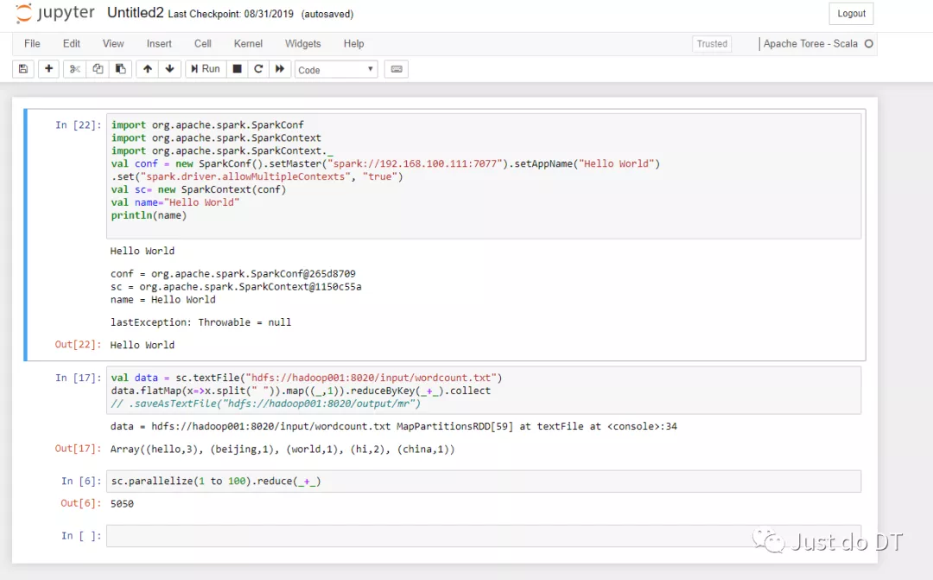Click the kernel idle indicator circle
The image size is (933, 580).
[869, 43]
